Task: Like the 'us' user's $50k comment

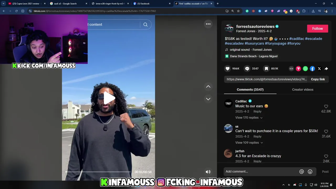Action: [x=326, y=131]
